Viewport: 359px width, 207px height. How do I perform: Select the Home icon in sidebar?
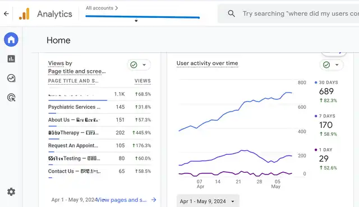coord(11,39)
